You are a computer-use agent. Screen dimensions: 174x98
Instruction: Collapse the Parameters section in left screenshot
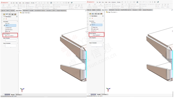pos(17,21)
